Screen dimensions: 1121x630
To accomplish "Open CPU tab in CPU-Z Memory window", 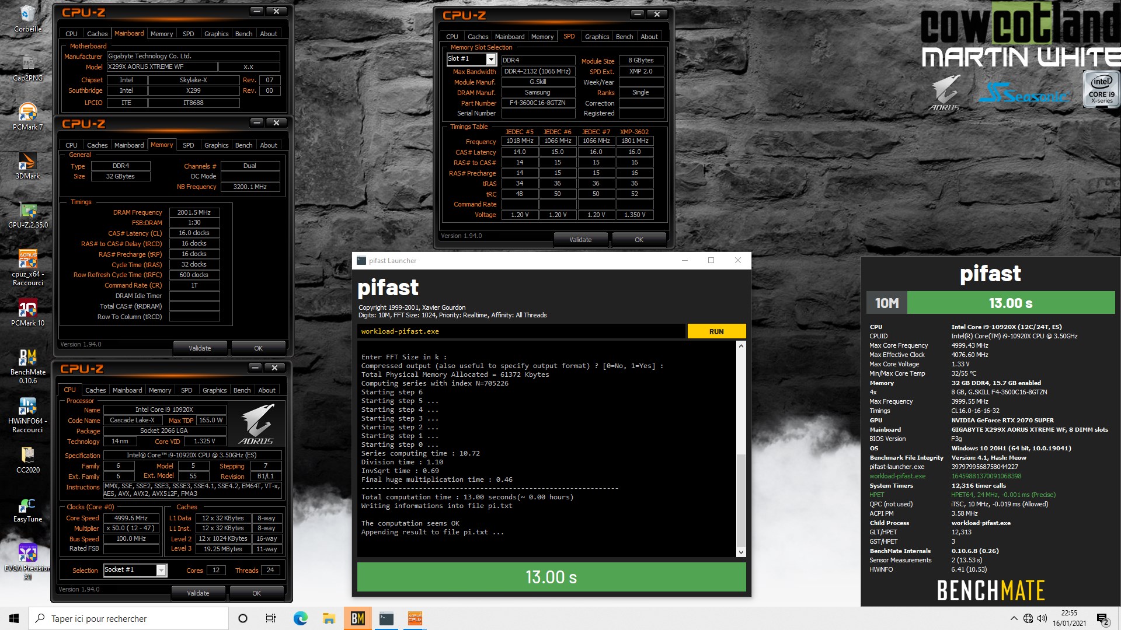I will click(71, 145).
